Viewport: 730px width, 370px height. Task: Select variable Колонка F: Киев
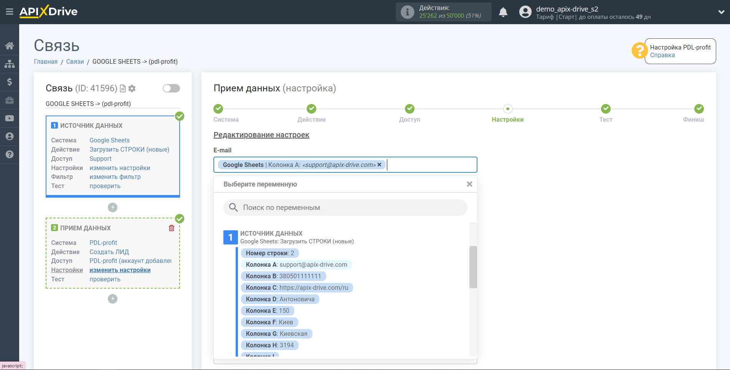click(x=269, y=322)
